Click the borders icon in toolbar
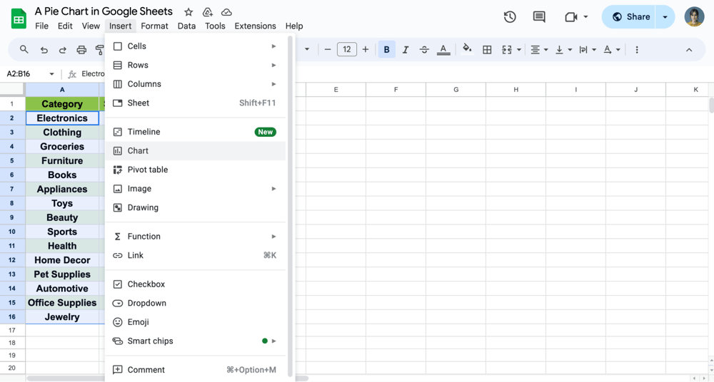The image size is (714, 382). (x=487, y=50)
